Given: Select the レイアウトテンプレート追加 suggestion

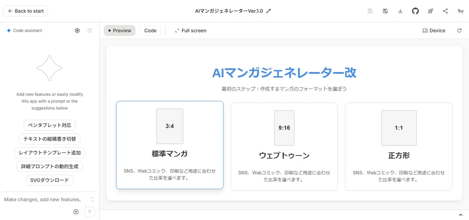Looking at the screenshot, I should click(50, 152).
